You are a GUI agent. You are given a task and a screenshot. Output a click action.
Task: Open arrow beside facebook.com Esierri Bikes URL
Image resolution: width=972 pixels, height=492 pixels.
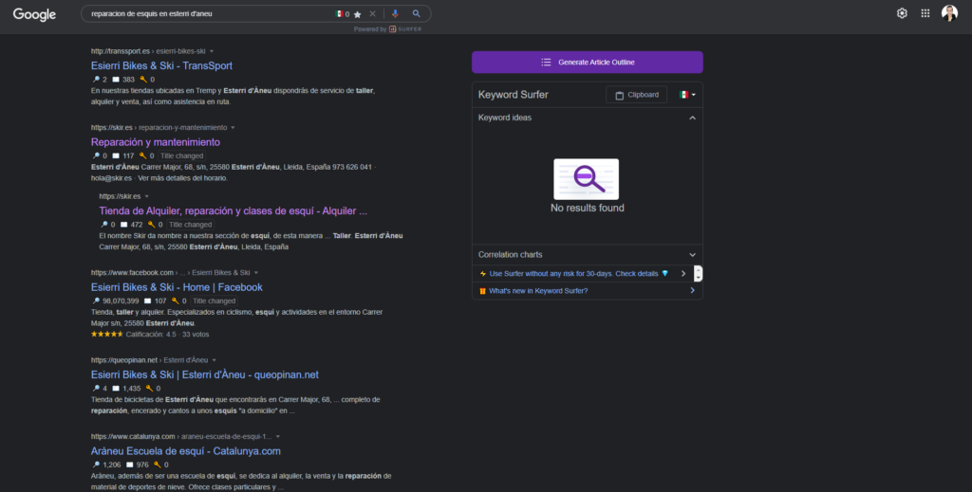(256, 273)
